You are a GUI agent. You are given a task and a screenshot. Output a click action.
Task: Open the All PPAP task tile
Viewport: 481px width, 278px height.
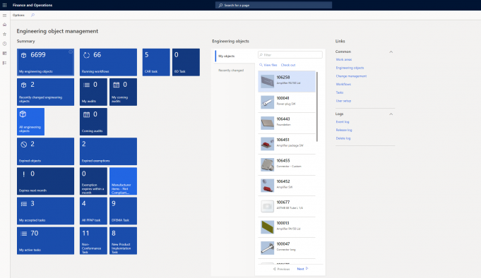pyautogui.click(x=93, y=211)
